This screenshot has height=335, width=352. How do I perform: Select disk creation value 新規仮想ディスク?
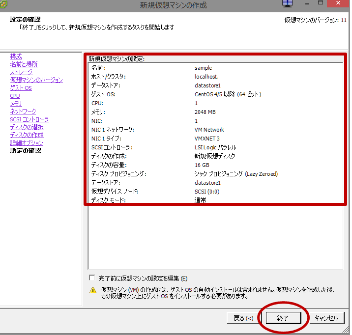tap(215, 156)
